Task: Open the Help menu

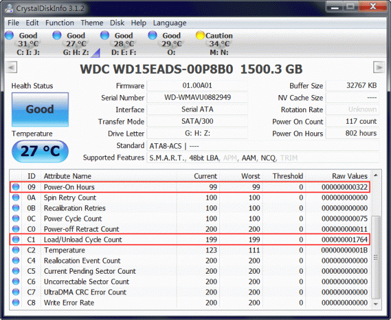Action: [x=139, y=23]
